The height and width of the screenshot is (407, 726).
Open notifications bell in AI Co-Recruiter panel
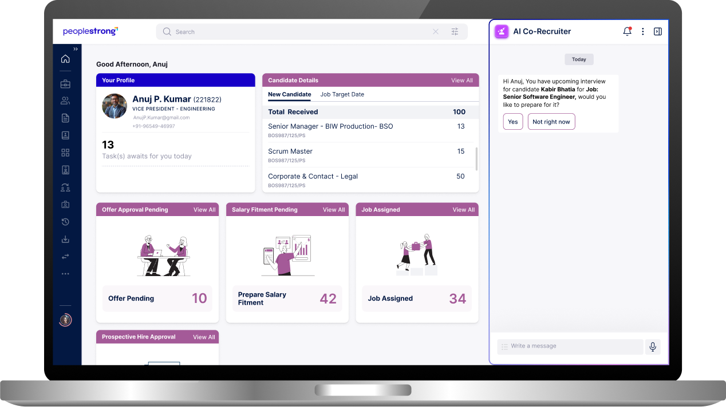[627, 31]
